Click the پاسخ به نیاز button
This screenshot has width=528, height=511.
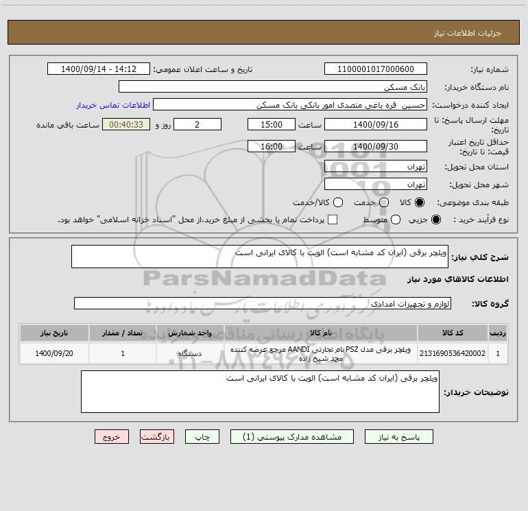click(398, 436)
